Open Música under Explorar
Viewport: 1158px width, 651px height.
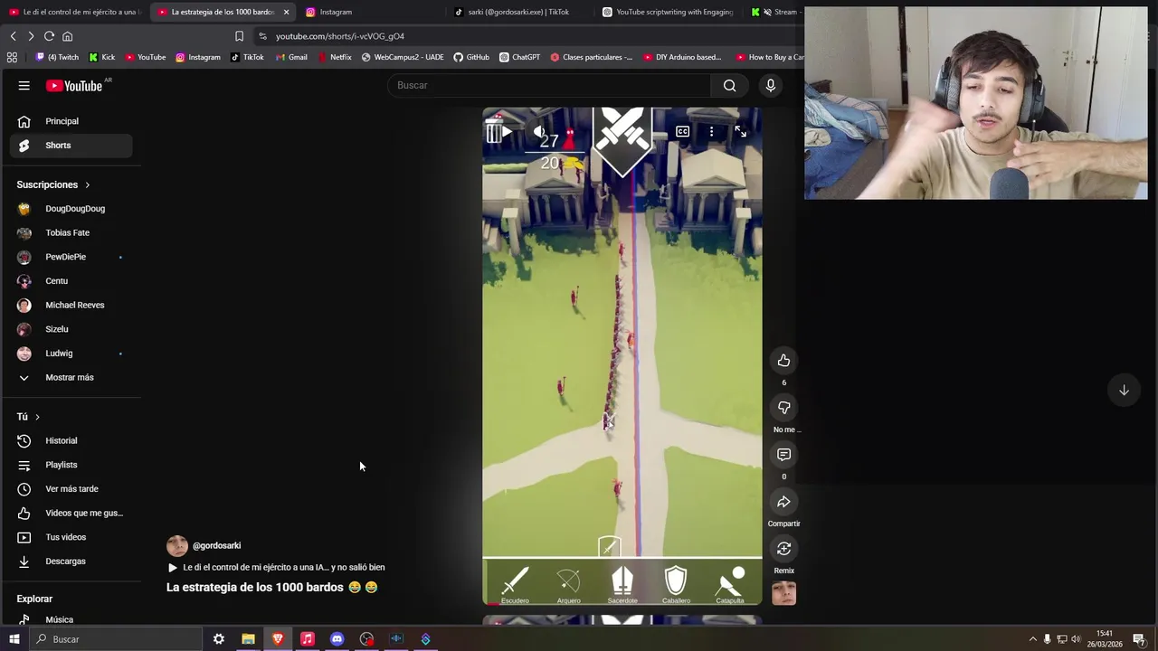[71, 619]
